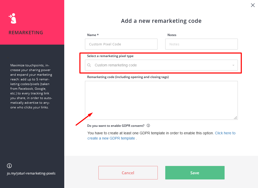Click the REMARKETING heading in sidebar
Viewport: 258px width, 188px height.
(x=26, y=33)
